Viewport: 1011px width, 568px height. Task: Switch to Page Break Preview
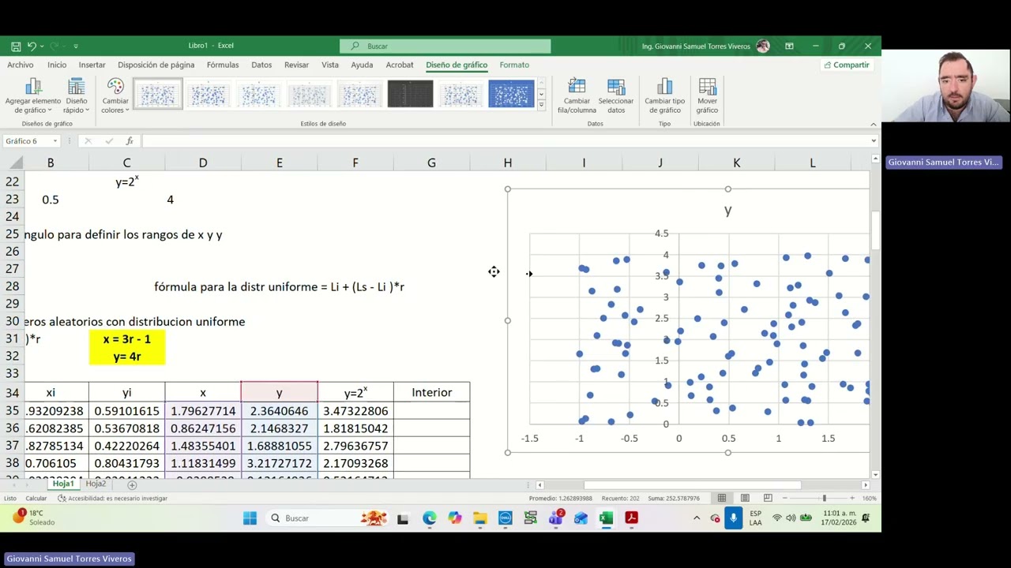(x=768, y=498)
